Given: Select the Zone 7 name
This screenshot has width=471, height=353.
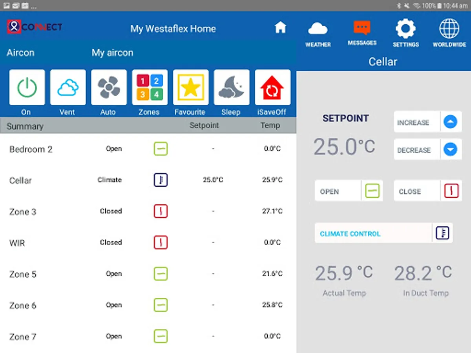Looking at the screenshot, I should [x=23, y=337].
